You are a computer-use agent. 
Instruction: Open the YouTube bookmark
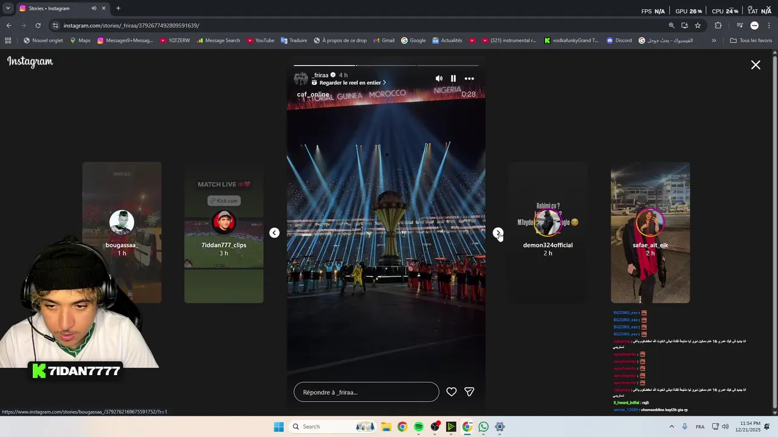(261, 41)
